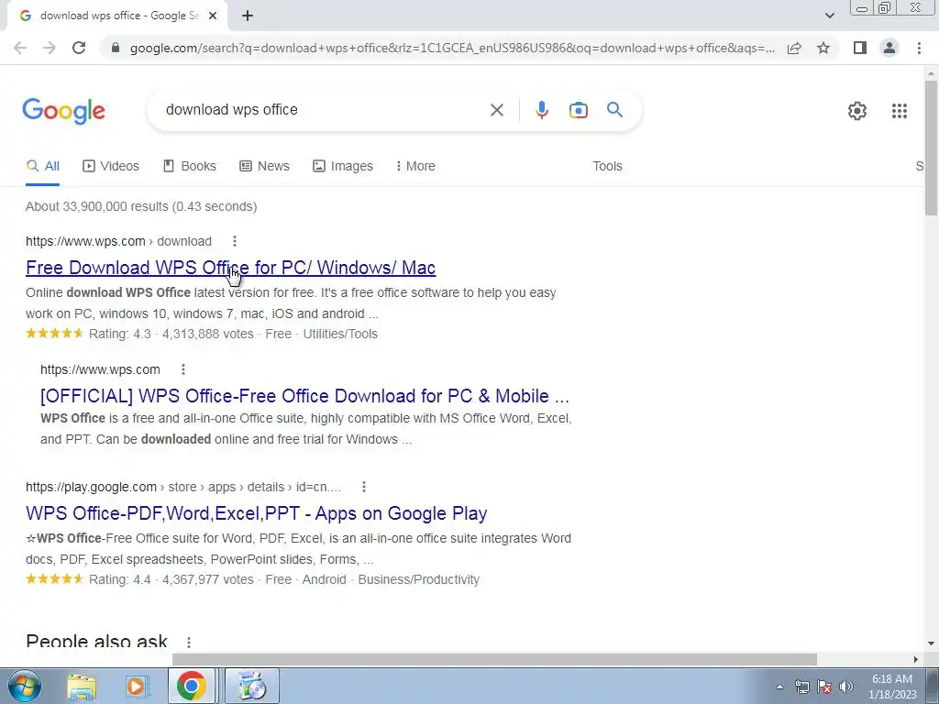Click horizontal scrollbar right arrow

(916, 659)
